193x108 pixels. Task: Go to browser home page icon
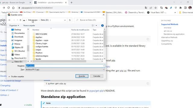pyautogui.click(x=13, y=8)
